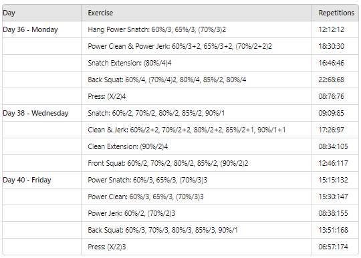Select the Day 38 - Wednesday cell
Image resolution: width=361 pixels, height=258 pixels.
coord(41,113)
